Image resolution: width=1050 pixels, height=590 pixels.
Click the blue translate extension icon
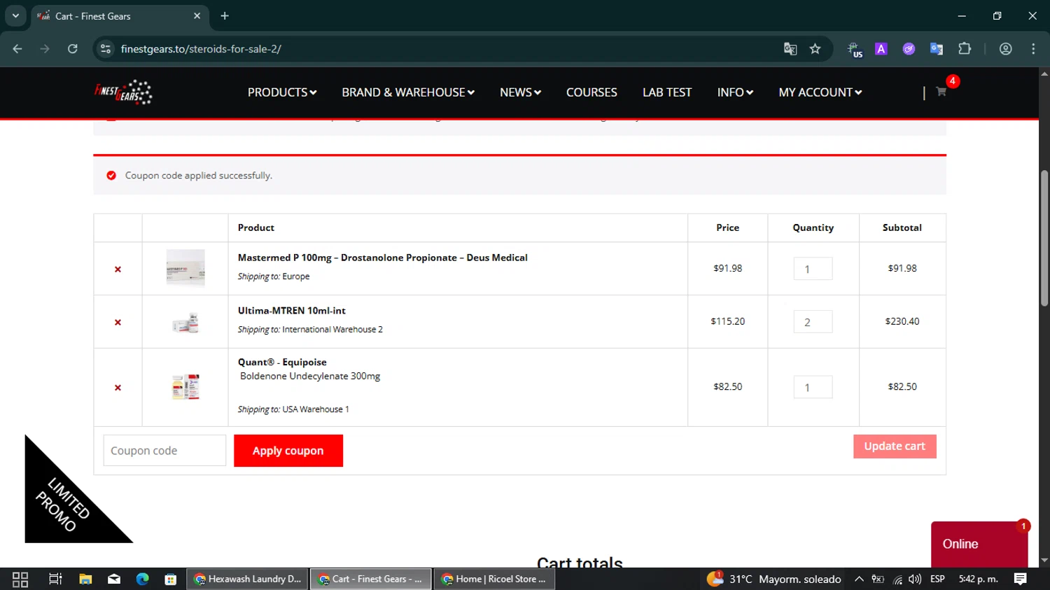[937, 49]
